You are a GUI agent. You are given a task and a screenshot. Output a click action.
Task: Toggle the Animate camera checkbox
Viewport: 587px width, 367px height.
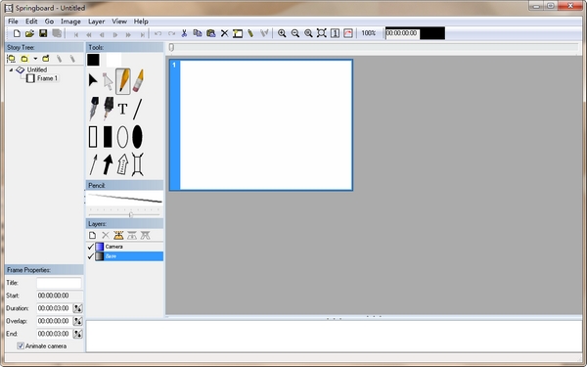coord(21,346)
